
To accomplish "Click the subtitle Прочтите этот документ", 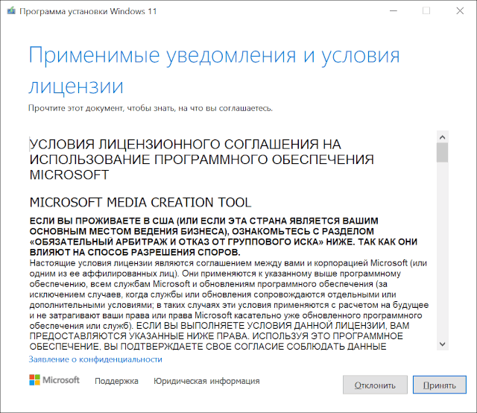I will (151, 108).
